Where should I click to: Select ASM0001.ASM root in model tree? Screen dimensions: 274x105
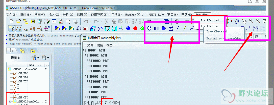pyautogui.click(x=18, y=69)
